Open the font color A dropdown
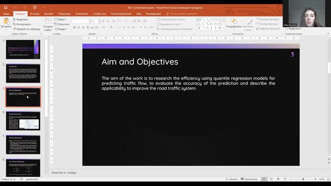Image resolution: width=331 pixels, height=186 pixels. (x=112, y=27)
